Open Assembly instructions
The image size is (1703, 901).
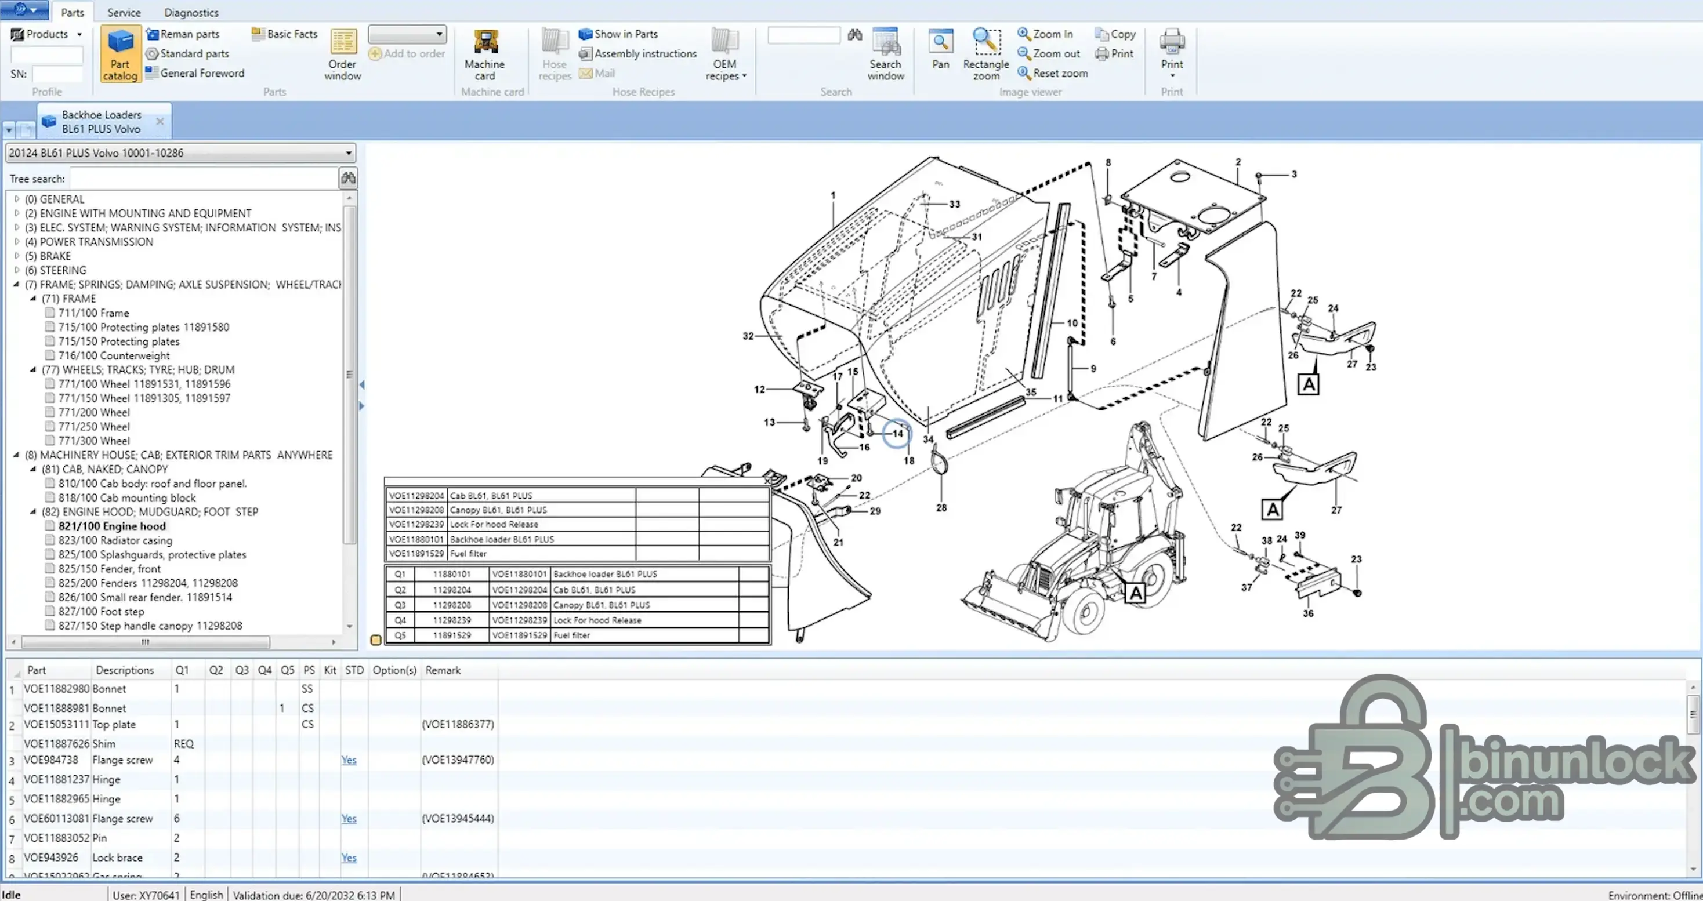click(x=638, y=53)
